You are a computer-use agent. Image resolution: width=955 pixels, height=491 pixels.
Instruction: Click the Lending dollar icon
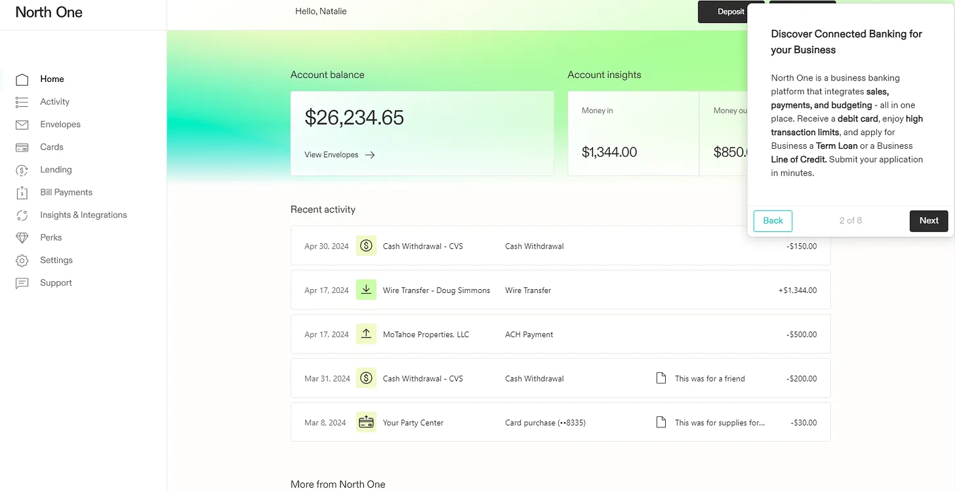(22, 170)
